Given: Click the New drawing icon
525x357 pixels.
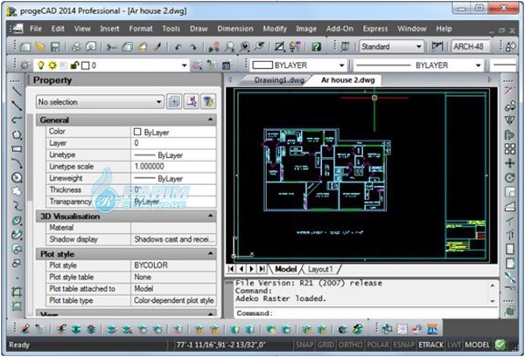Looking at the screenshot, I should point(25,47).
